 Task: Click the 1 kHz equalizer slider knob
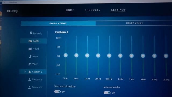[120, 56]
